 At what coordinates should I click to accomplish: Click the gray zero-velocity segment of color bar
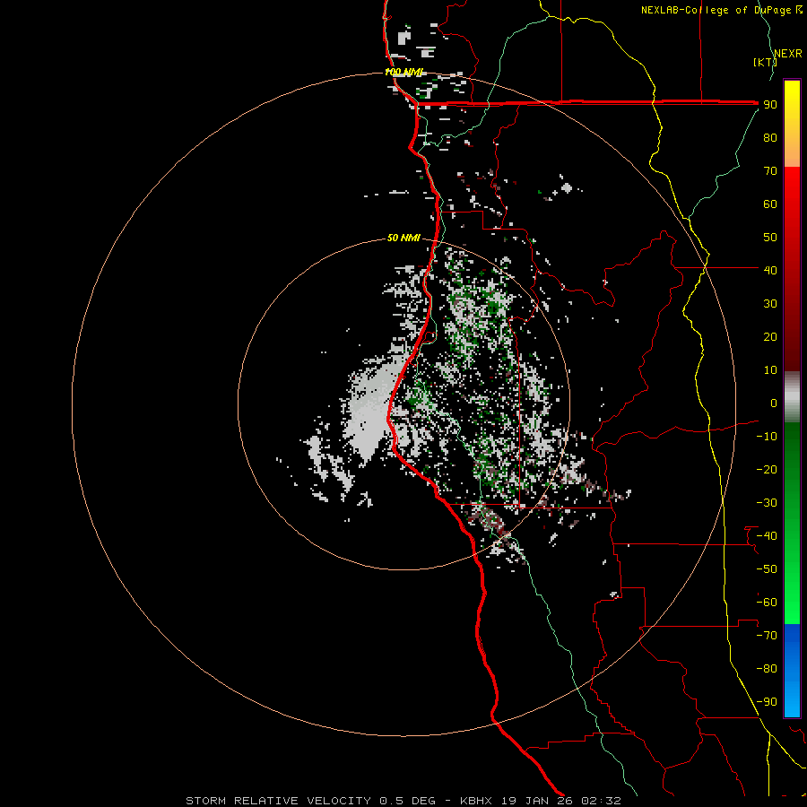792,397
